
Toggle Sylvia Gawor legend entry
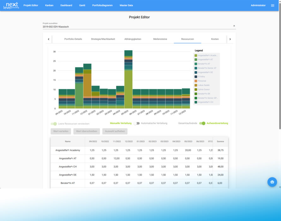coord(202,89)
